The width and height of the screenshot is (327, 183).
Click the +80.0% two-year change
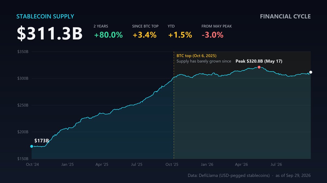(108, 35)
